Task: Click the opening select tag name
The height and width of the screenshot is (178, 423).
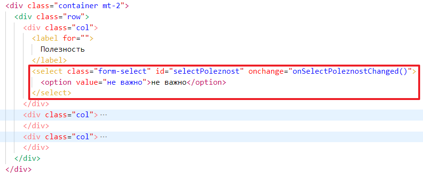Action: [x=49, y=71]
